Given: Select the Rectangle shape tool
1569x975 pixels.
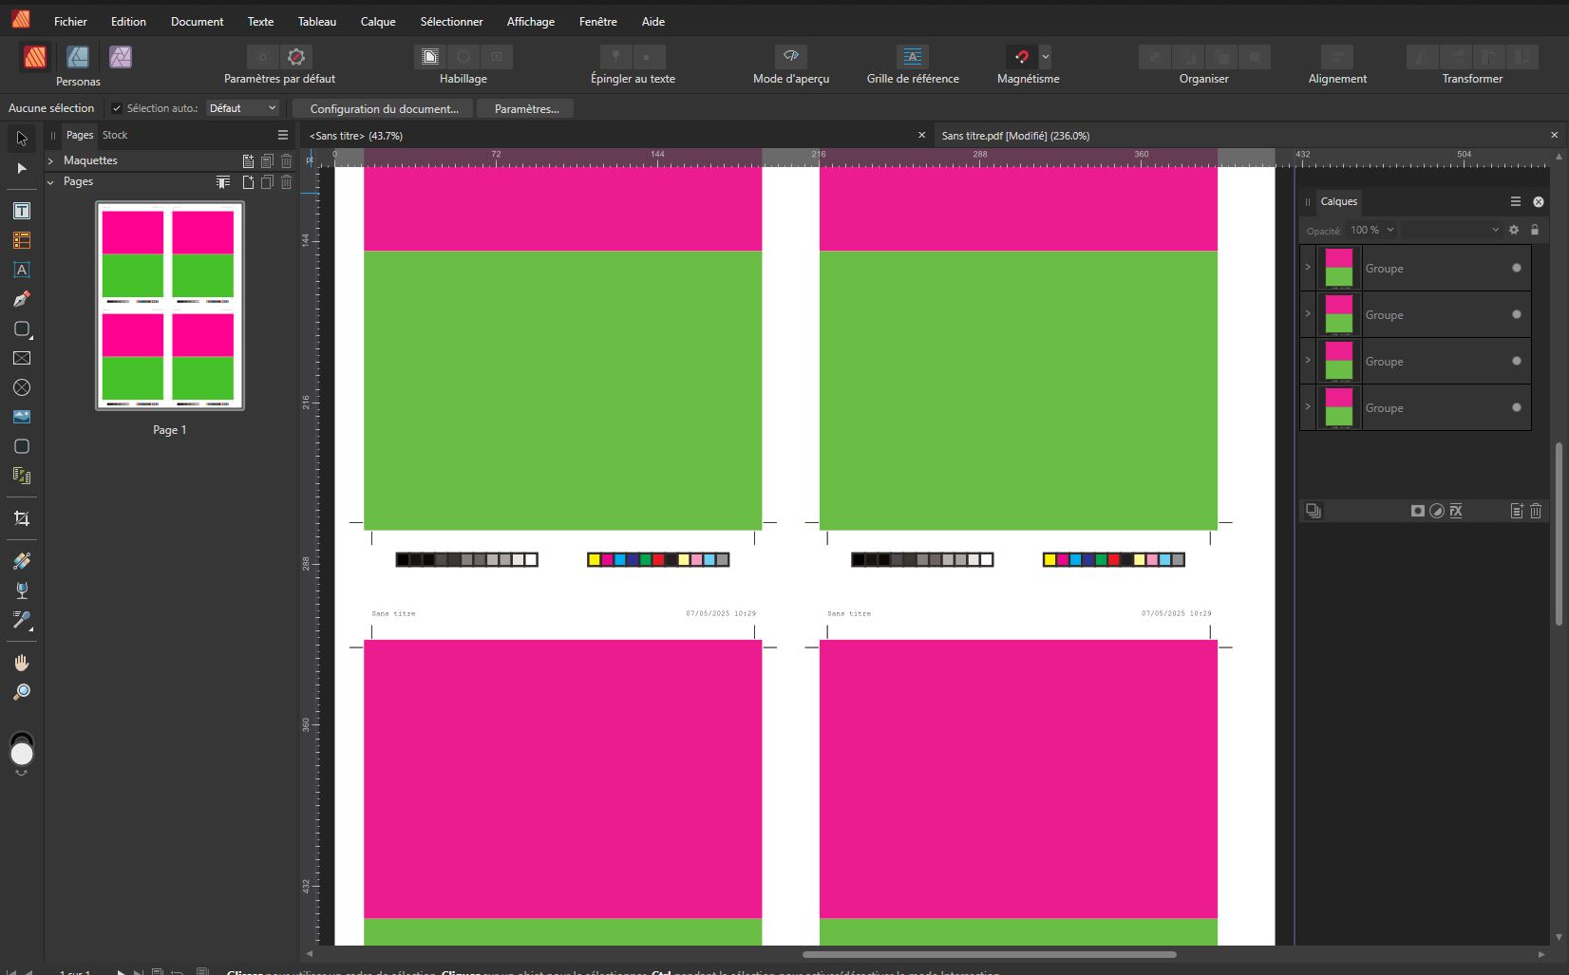Looking at the screenshot, I should 22,328.
